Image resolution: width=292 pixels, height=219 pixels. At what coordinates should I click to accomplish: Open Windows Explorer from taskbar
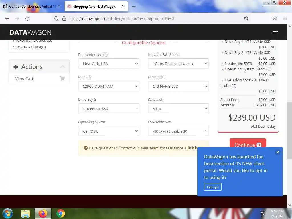click(x=25, y=213)
